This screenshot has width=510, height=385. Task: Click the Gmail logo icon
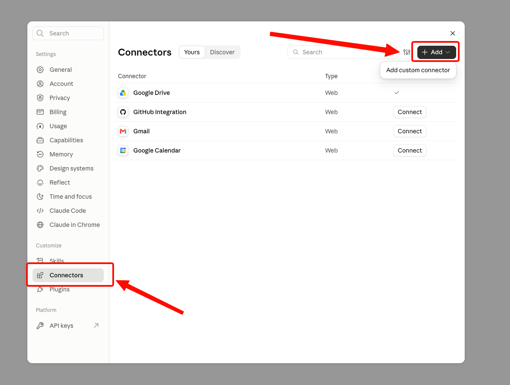[x=123, y=131]
